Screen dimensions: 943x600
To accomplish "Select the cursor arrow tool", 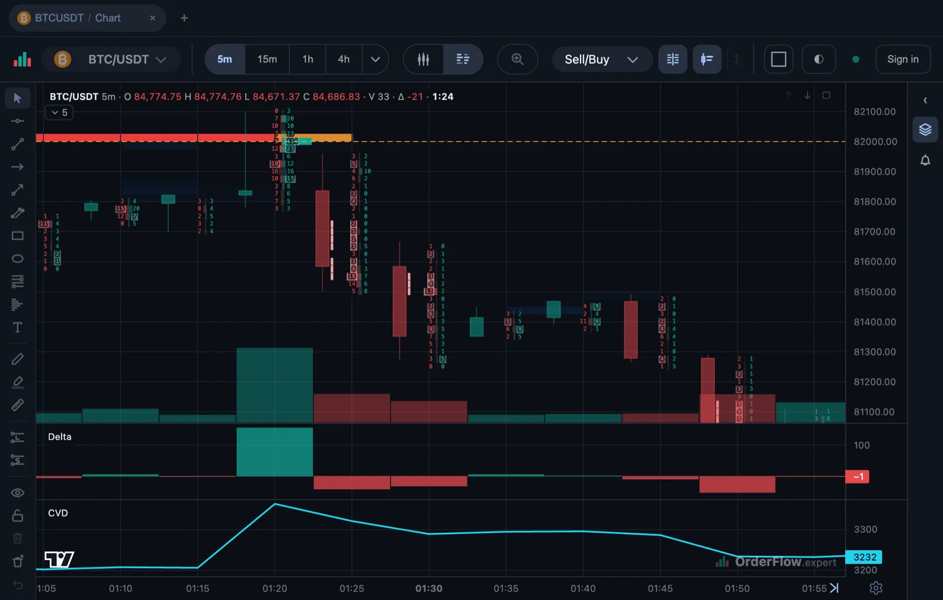I will tap(18, 98).
